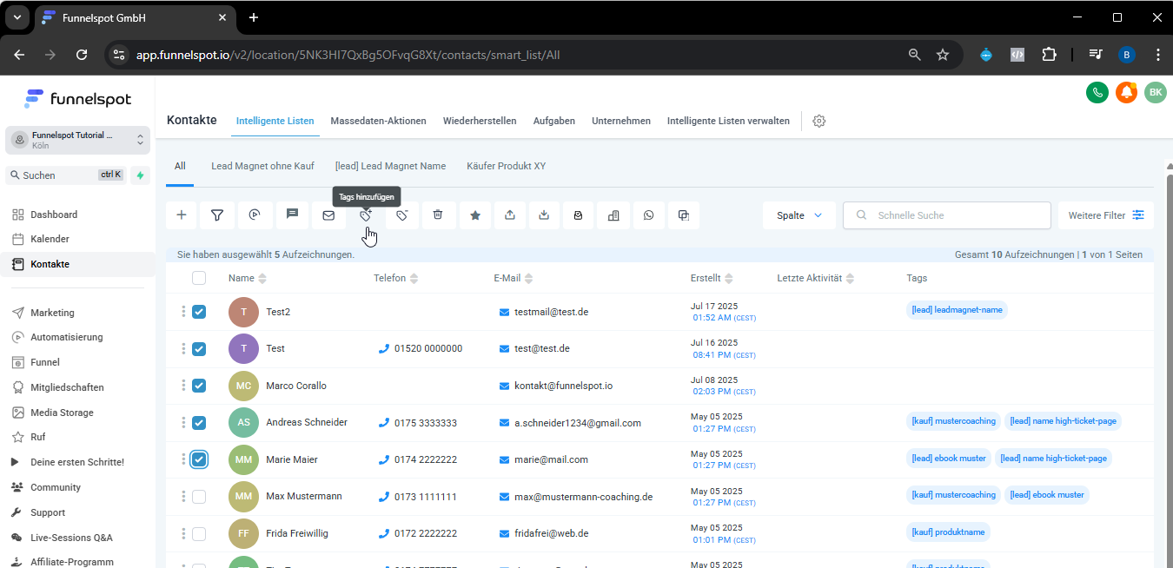Click the send SMS chat bubble icon

coord(292,215)
